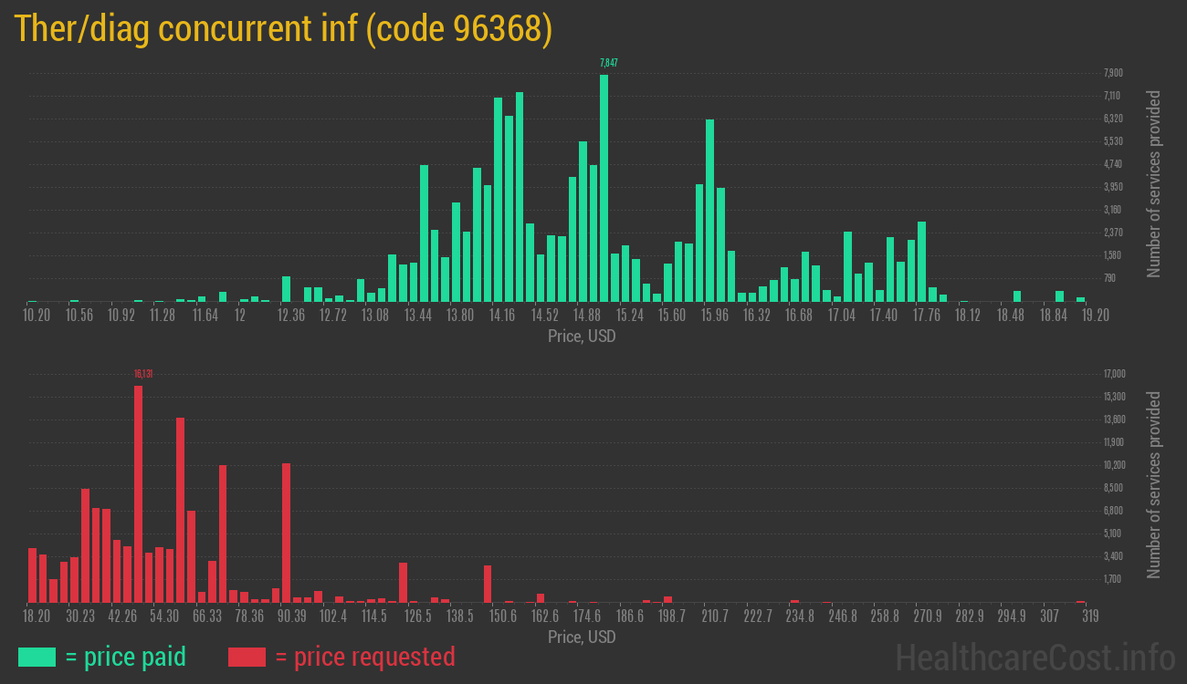Click the 17,000 value on the lower y-axis
1187x684 pixels.
click(1114, 374)
